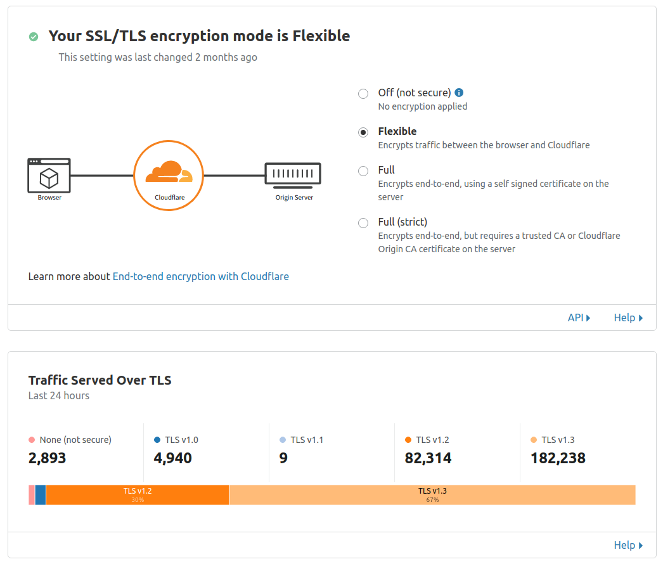663x564 pixels.
Task: Open End-to-end encryption with Cloudflare link
Action: click(x=200, y=276)
